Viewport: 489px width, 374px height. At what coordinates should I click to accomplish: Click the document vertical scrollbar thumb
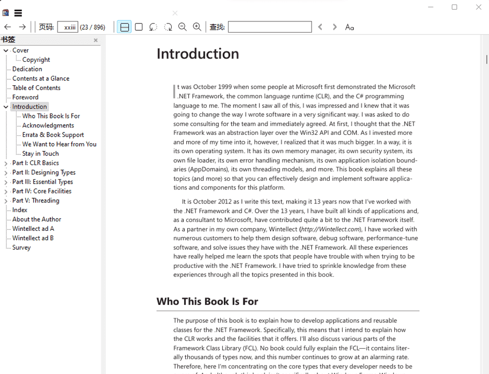pos(487,59)
